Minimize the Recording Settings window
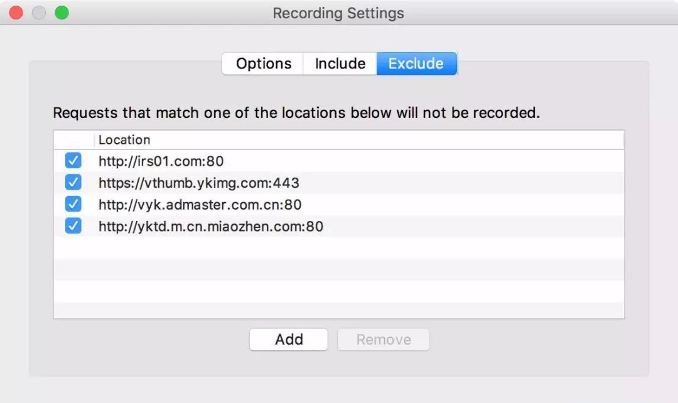678x403 pixels. click(x=39, y=13)
